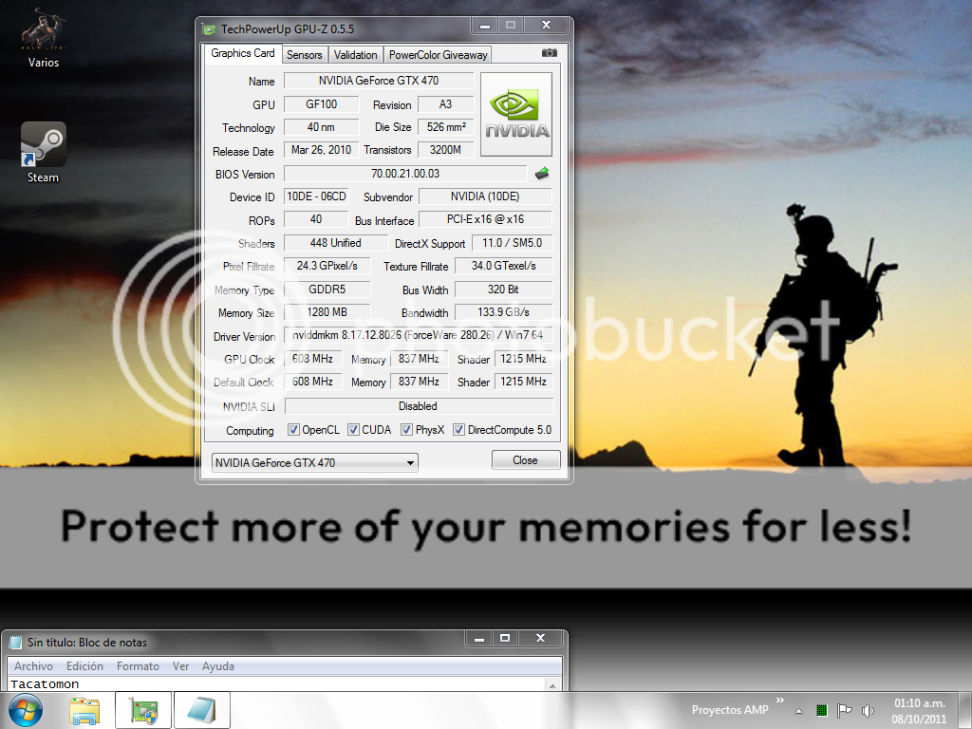Click the BIOS save chip icon

542,174
